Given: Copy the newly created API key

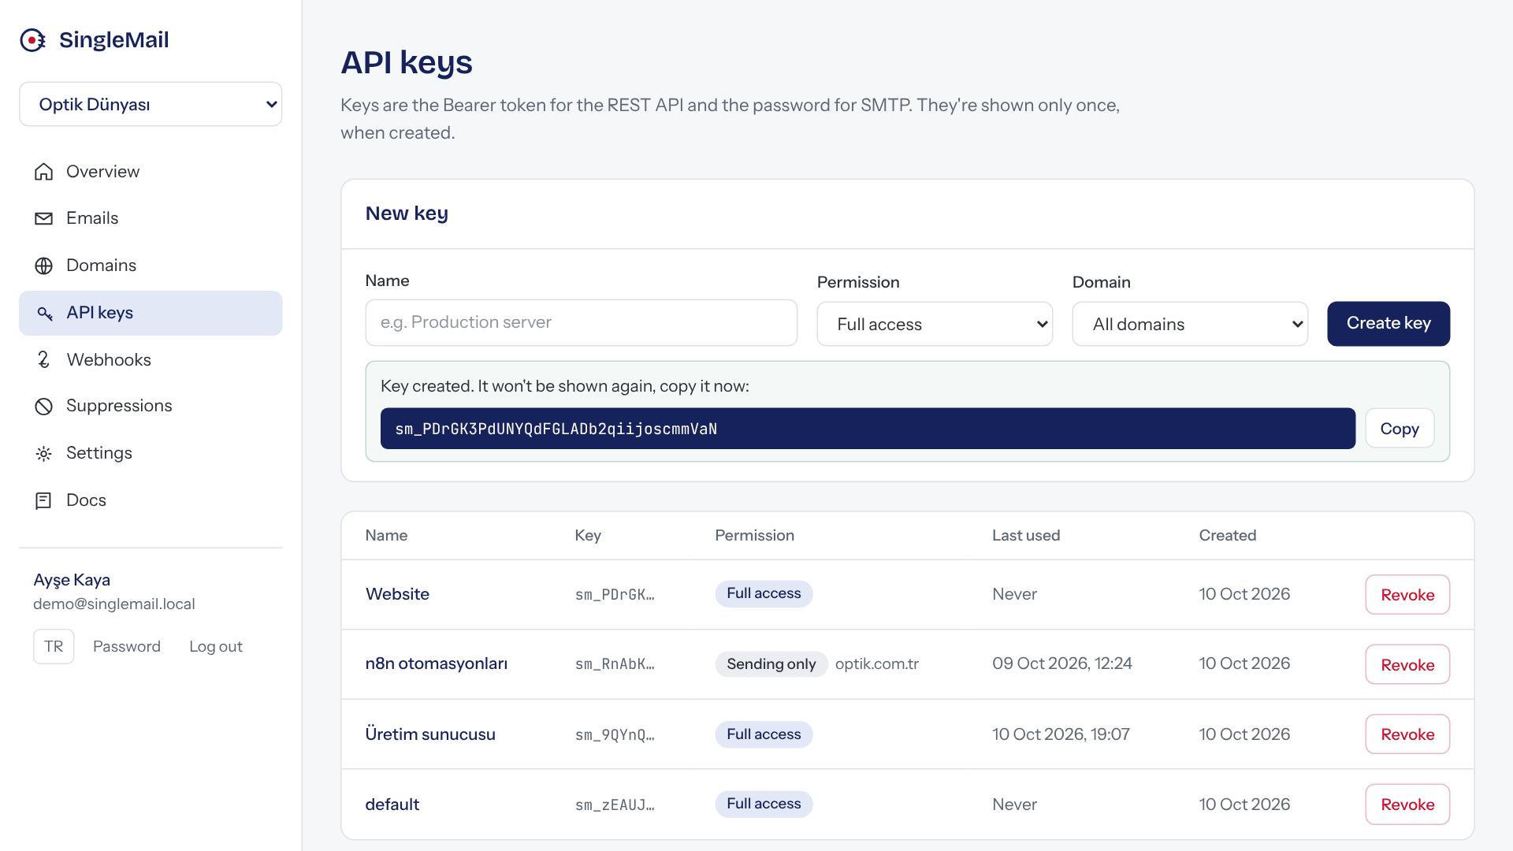Looking at the screenshot, I should 1400,429.
